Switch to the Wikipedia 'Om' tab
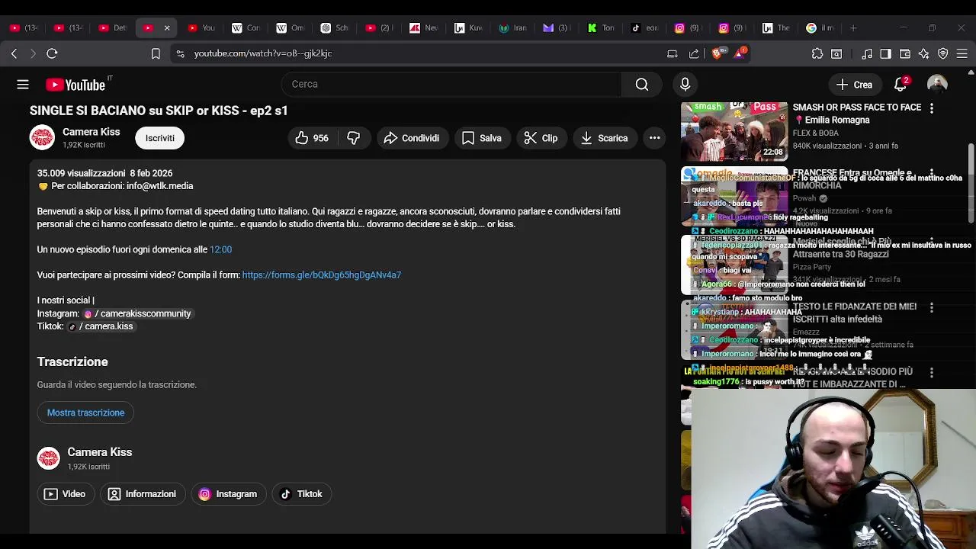 pyautogui.click(x=290, y=28)
